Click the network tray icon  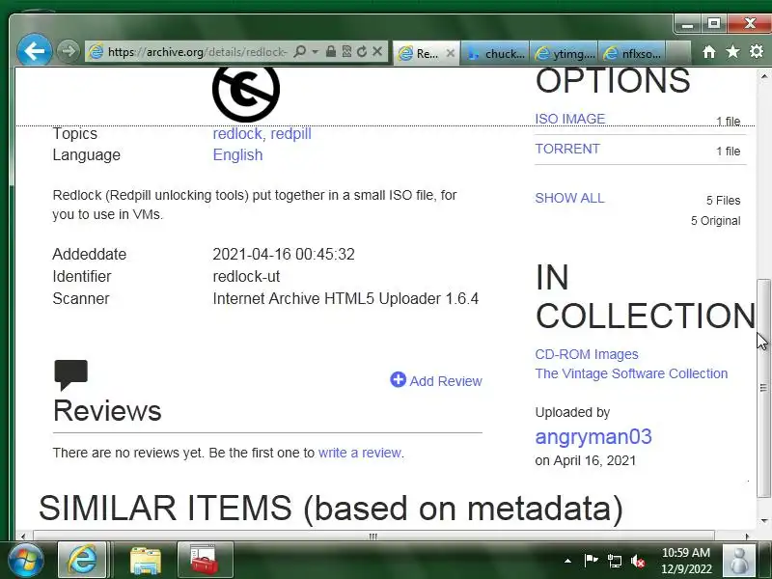[614, 561]
